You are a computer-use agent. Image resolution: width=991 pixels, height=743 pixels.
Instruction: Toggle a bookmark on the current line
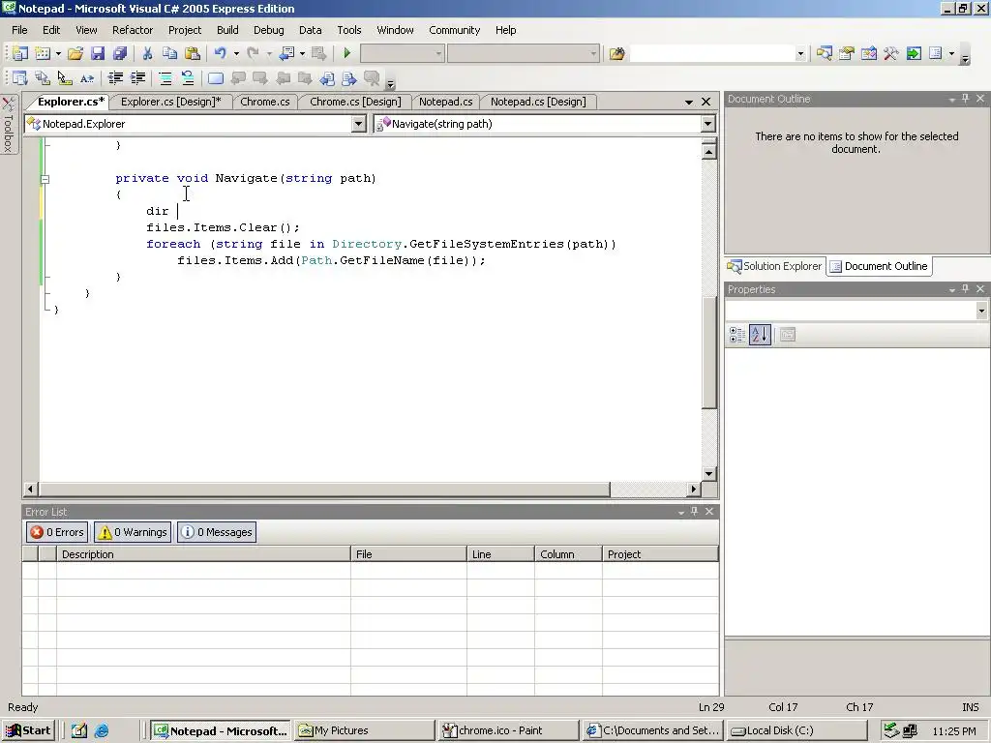click(216, 78)
